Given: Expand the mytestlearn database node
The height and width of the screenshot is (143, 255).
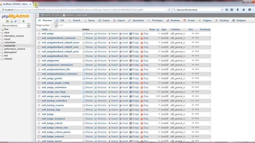Looking at the screenshot, I should coord(2,43).
